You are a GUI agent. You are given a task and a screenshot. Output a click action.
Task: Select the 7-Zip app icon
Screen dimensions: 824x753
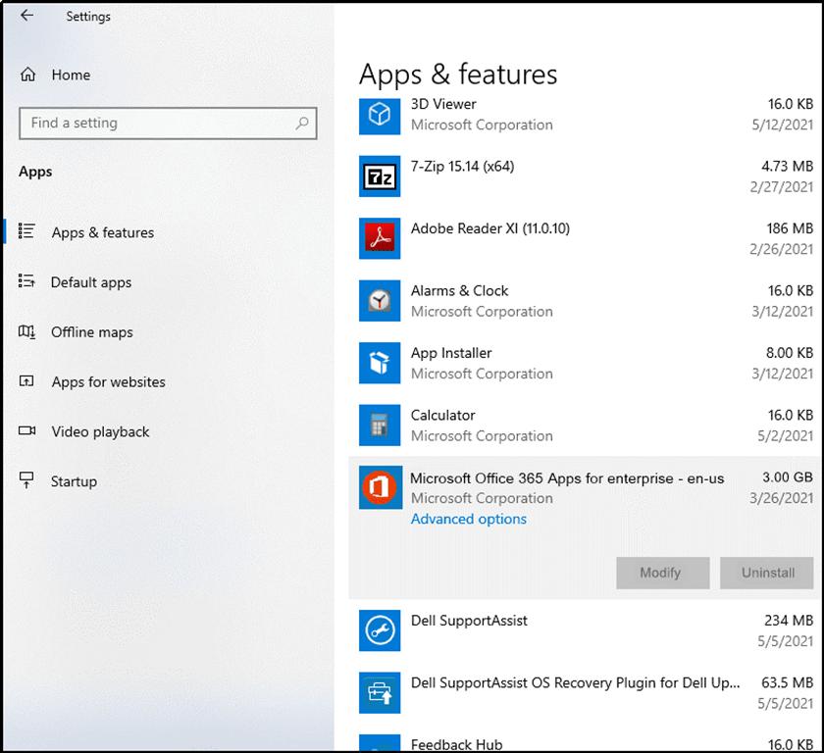point(380,176)
